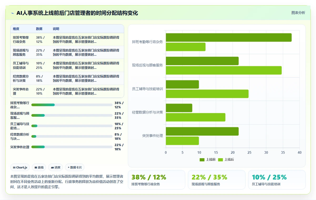Click the x-axis tick value 25
Image resolution: width=316 pixels, height=200 pixels.
pyautogui.click(x=249, y=152)
